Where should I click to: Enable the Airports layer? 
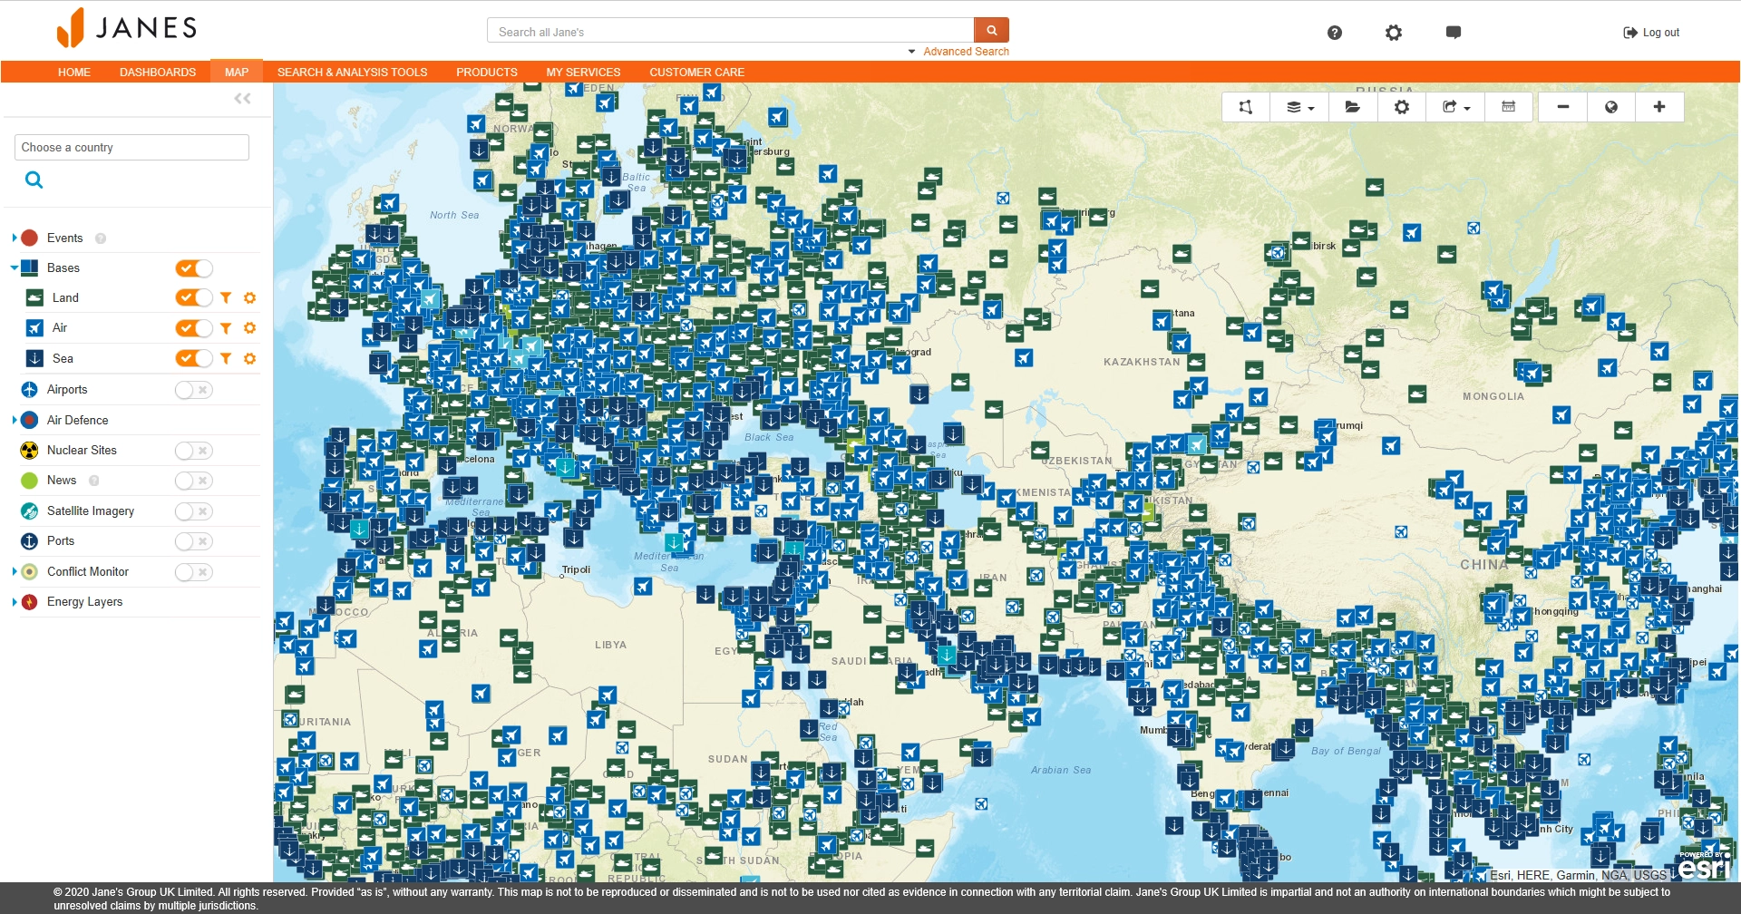(x=194, y=390)
